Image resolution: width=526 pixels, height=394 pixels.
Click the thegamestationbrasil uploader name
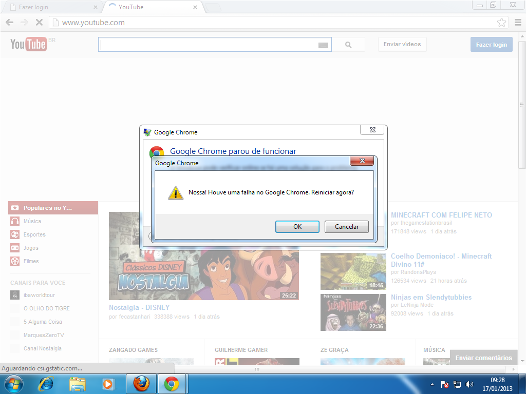[x=425, y=223]
